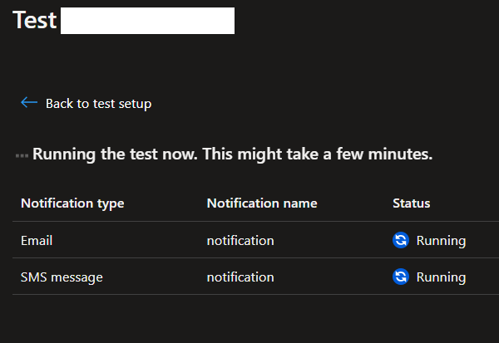Select the SMS message type cell
499x343 pixels.
click(62, 277)
